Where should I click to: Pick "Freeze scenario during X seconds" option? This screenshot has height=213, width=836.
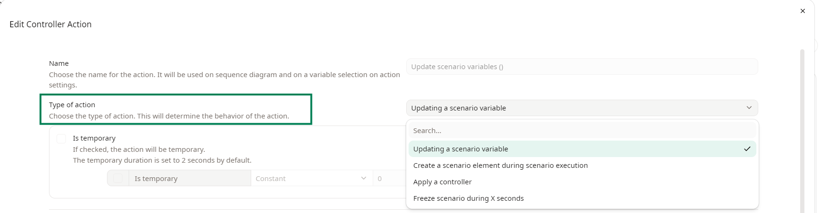pyautogui.click(x=468, y=198)
